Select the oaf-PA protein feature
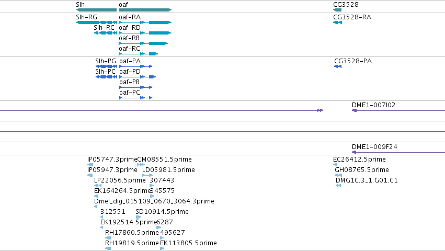The height and width of the screenshot is (251, 445). pyautogui.click(x=135, y=66)
